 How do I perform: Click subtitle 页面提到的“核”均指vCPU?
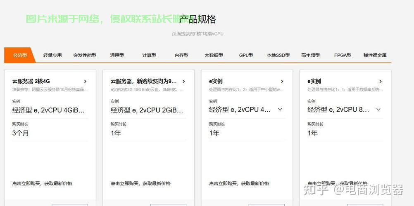tap(197, 34)
